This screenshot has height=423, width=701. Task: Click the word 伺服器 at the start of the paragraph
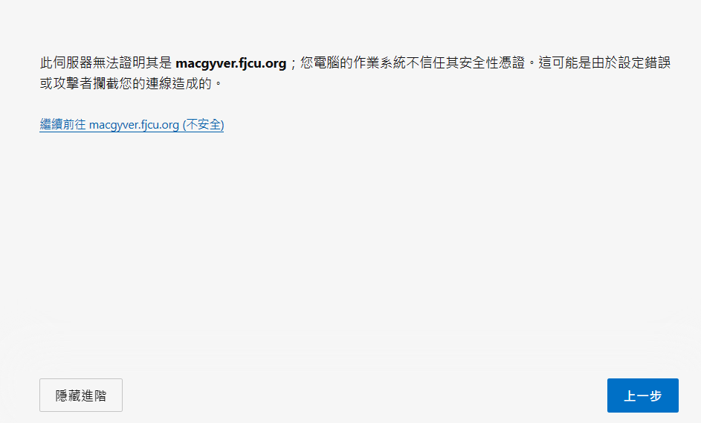73,63
